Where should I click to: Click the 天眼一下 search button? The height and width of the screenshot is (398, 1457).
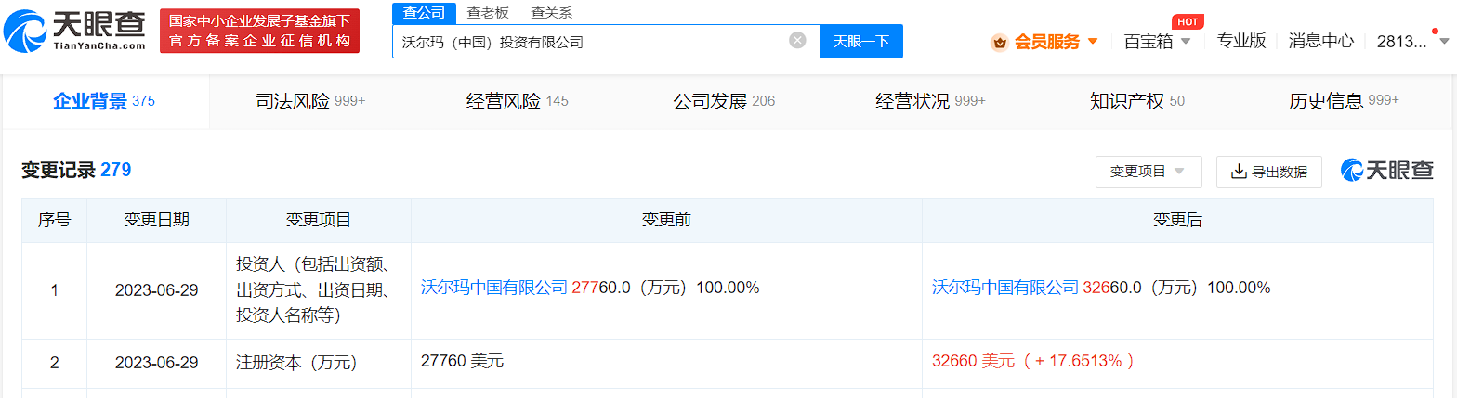pos(861,41)
